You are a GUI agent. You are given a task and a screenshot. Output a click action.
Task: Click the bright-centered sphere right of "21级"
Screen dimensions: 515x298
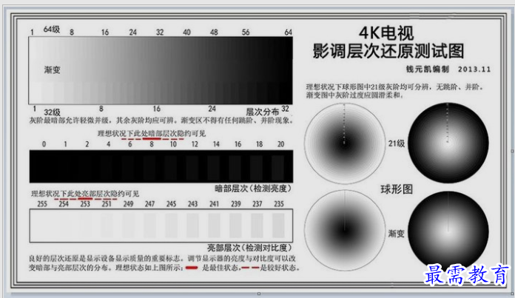coord(448,143)
